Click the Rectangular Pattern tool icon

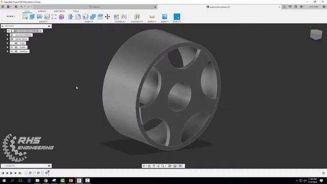[x=54, y=17]
